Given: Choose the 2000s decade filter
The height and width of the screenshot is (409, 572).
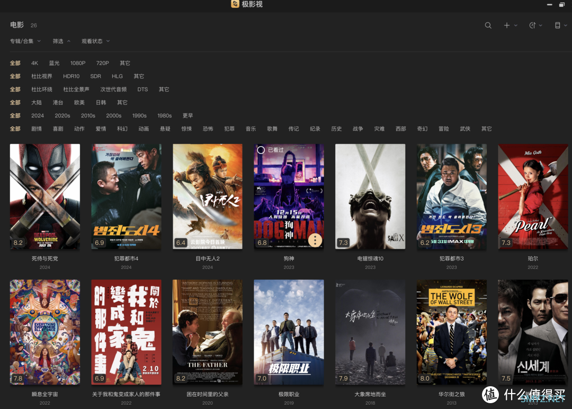Looking at the screenshot, I should tap(114, 115).
